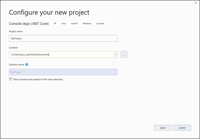
Task: Click the C# language tag
Action: pos(55,24)
